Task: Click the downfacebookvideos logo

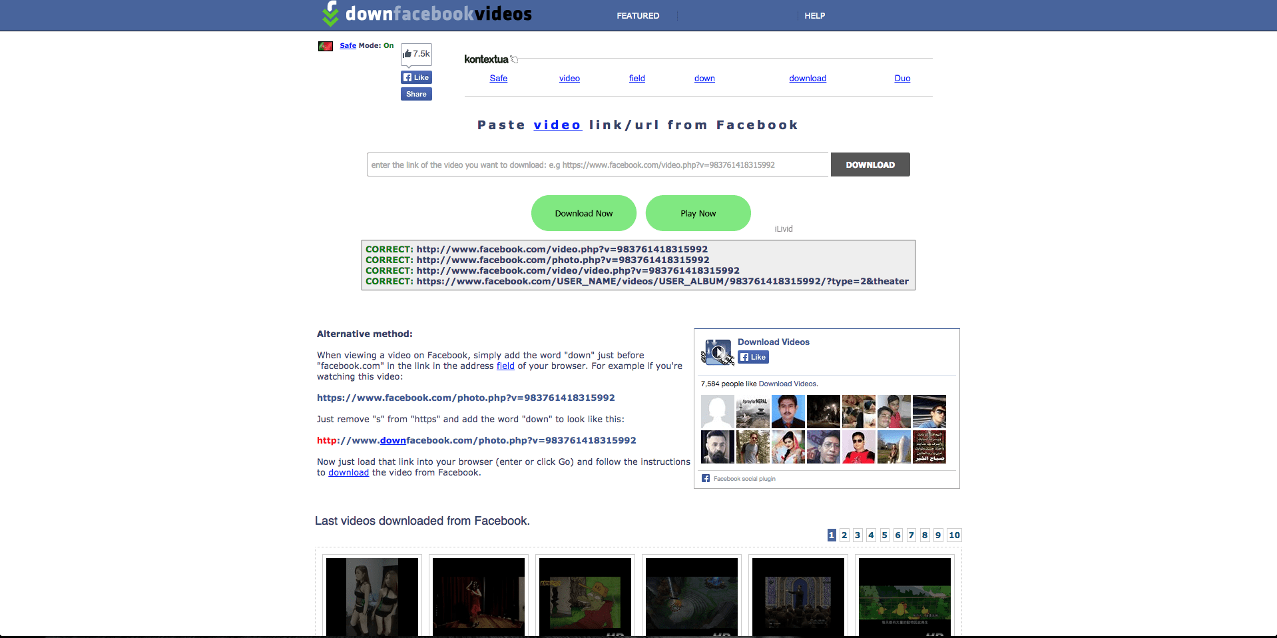Action: [x=427, y=14]
